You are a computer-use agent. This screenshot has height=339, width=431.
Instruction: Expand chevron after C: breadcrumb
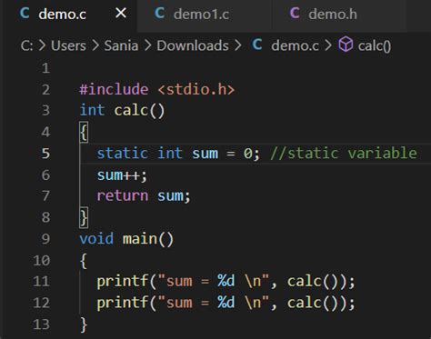click(x=42, y=45)
